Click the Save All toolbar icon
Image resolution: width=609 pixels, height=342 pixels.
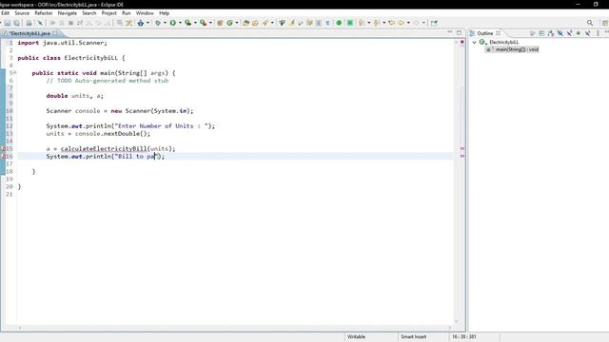click(x=17, y=23)
